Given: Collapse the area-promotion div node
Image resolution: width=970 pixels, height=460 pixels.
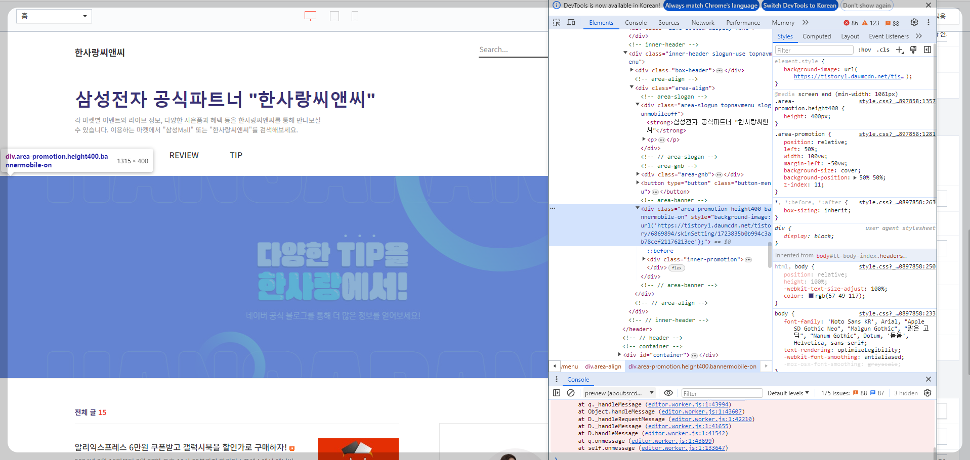Looking at the screenshot, I should click(638, 208).
